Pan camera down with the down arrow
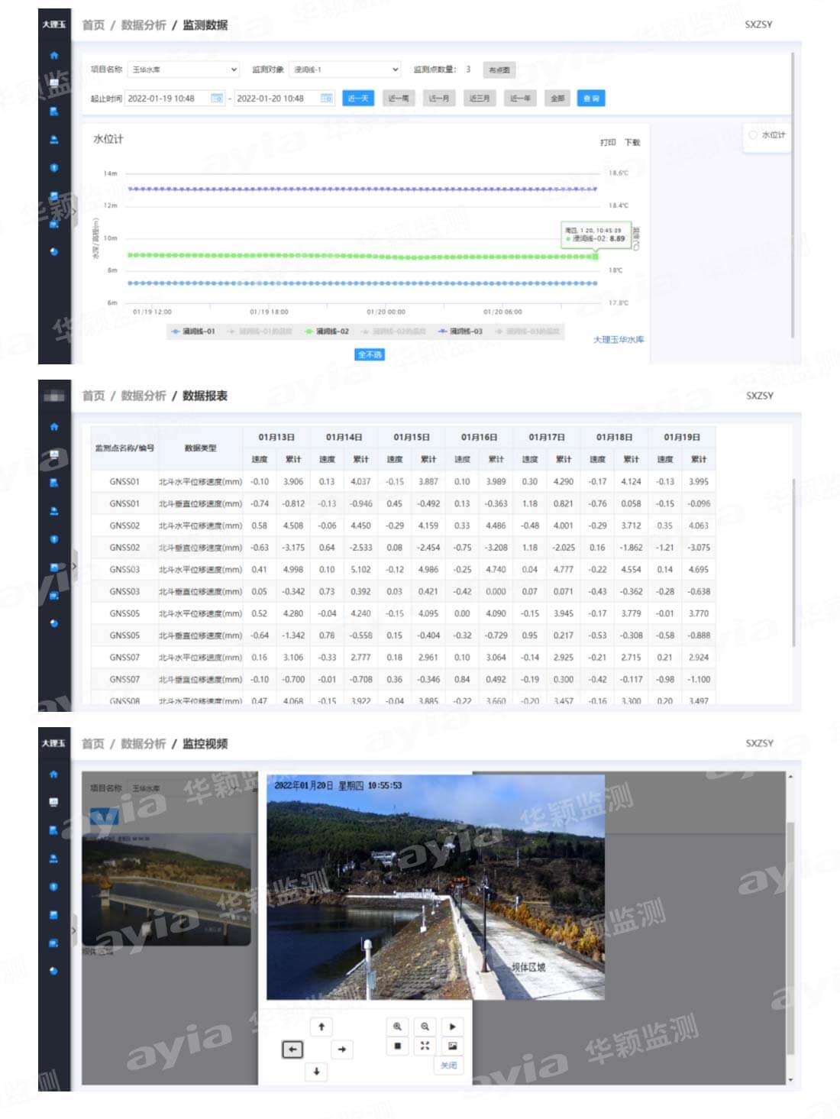The height and width of the screenshot is (1119, 840). tap(316, 1072)
